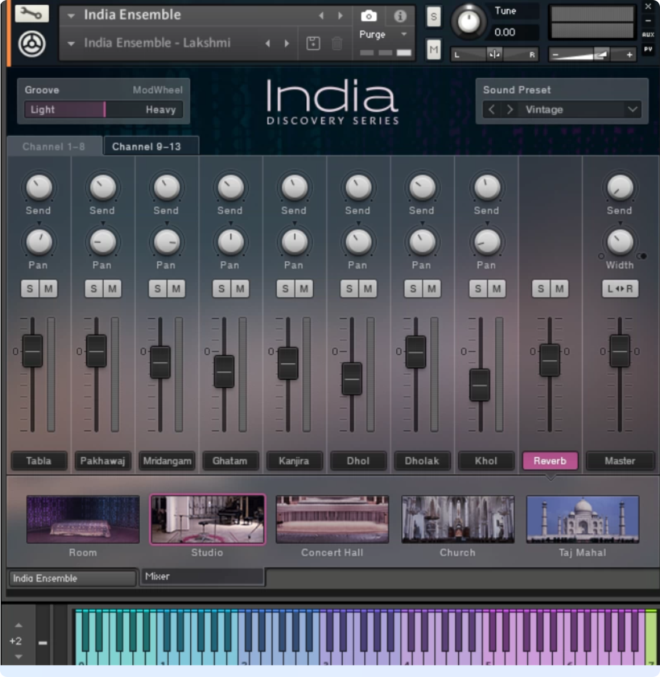The image size is (660, 677).
Task: Click the Tune knob
Action: click(469, 21)
